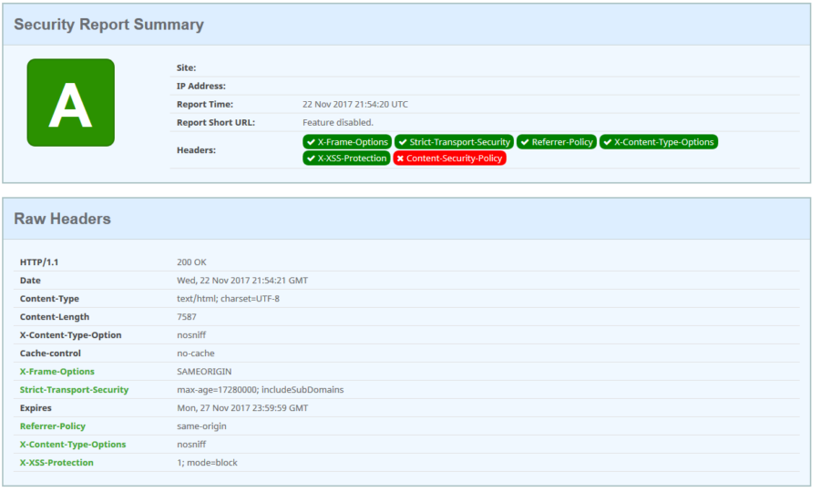Screen dimensions: 820x492
Task: Click the X-Frame-Options green header badge
Action: coord(347,142)
